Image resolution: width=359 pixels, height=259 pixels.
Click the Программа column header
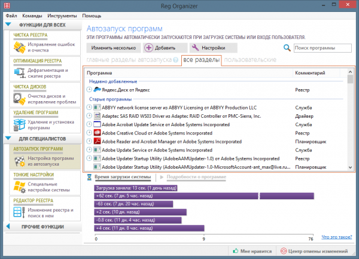click(188, 73)
